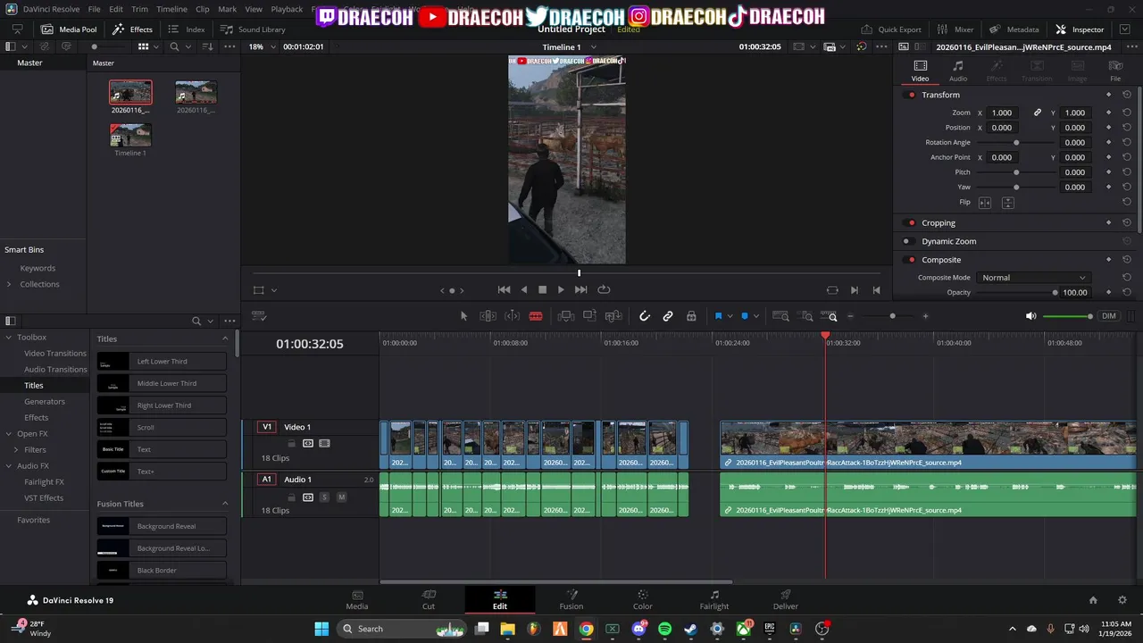Click the search magnifier in Effects panel
Viewport: 1143px width, 643px height.
[x=196, y=321]
